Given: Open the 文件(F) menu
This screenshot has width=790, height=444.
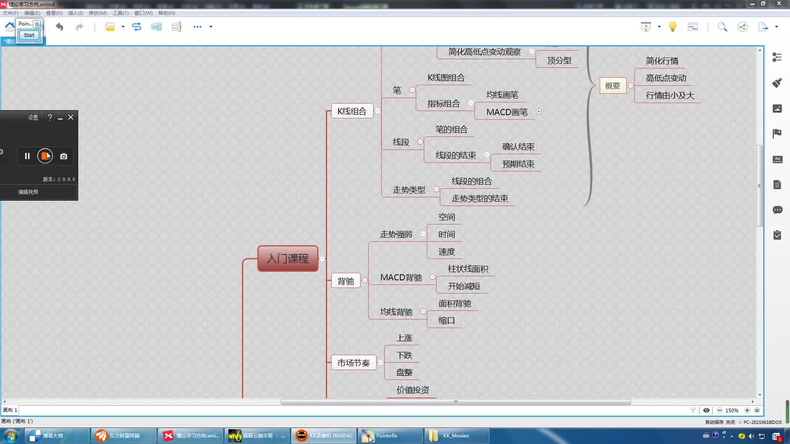Looking at the screenshot, I should click(11, 13).
